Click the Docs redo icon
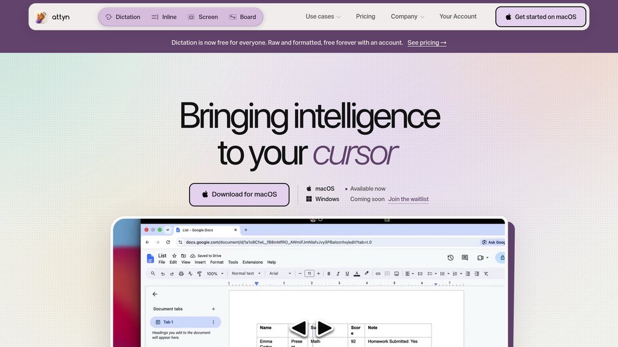The height and width of the screenshot is (347, 618). [172, 274]
